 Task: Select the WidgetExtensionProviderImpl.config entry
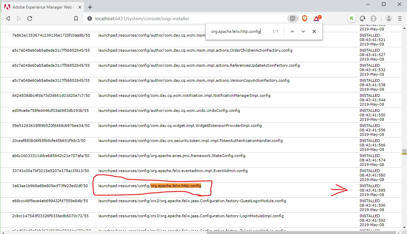(180, 126)
